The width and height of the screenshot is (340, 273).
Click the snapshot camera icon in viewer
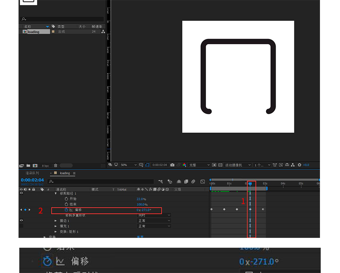172,165
